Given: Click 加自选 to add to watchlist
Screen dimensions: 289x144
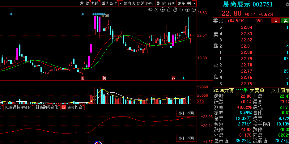Looking at the screenshot, I should [129, 3].
